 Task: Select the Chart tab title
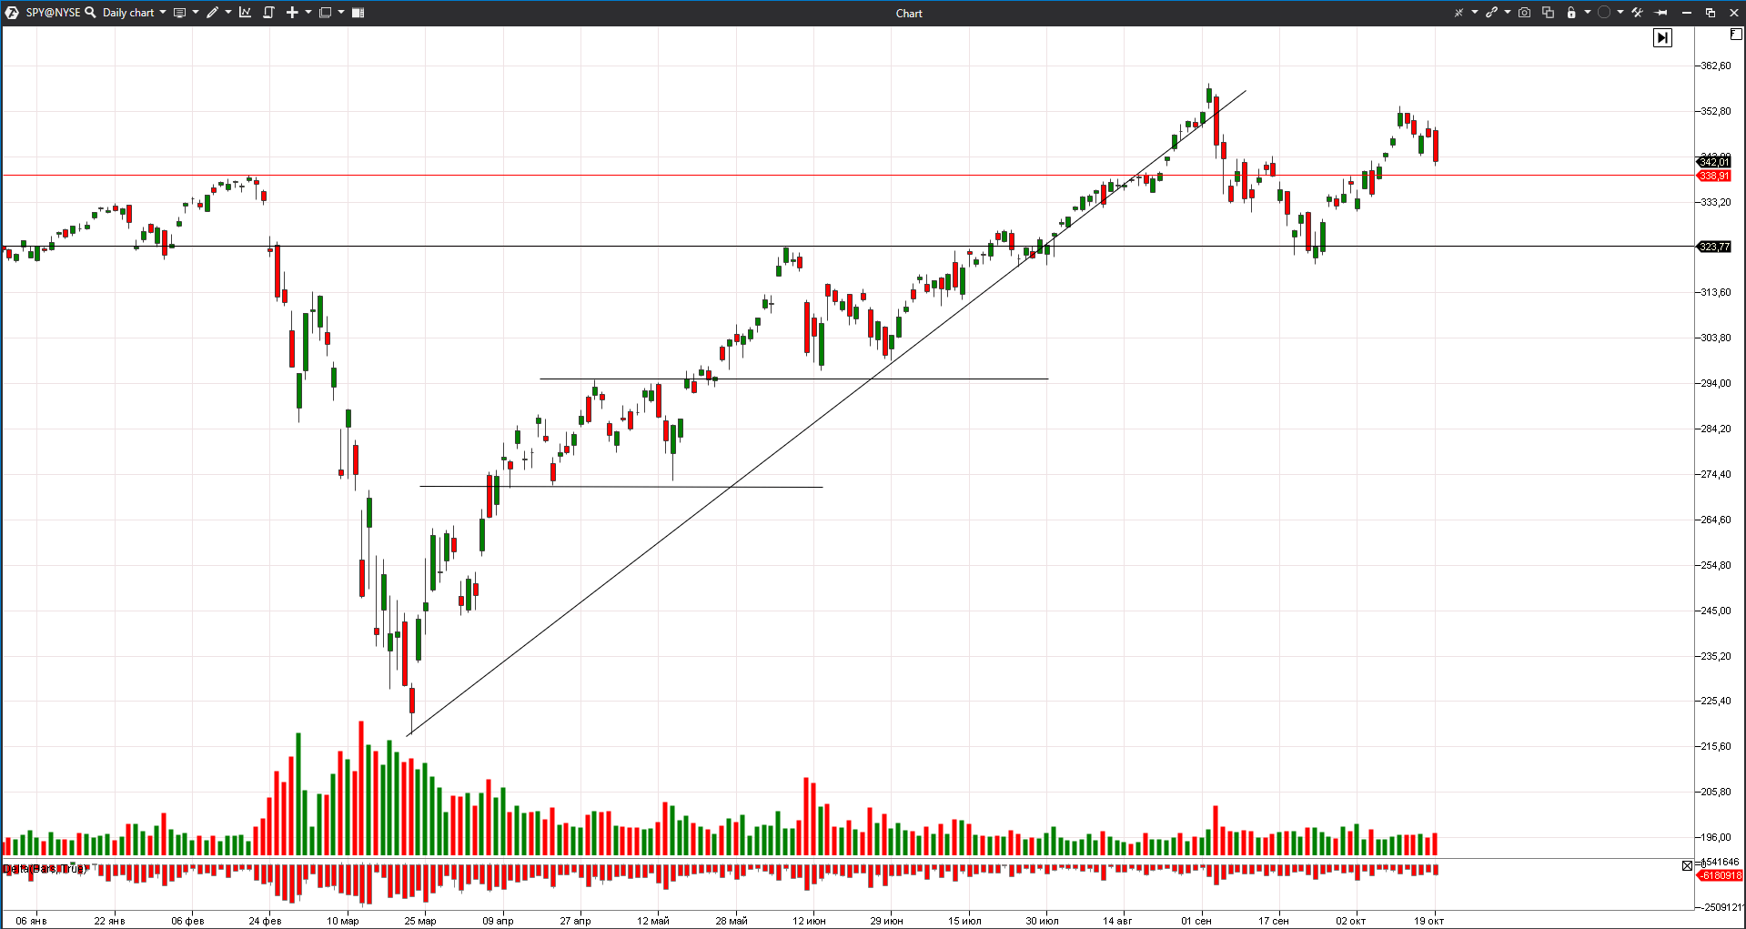pyautogui.click(x=908, y=13)
